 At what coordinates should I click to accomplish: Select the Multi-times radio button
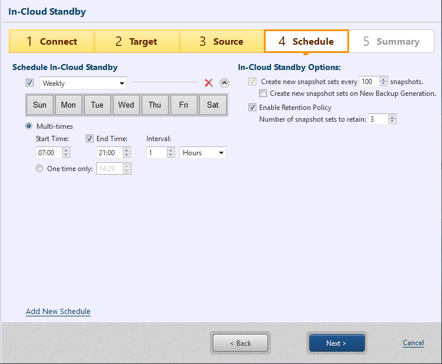29,126
